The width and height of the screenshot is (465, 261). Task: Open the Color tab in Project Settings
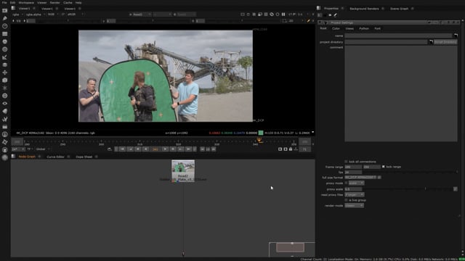pyautogui.click(x=336, y=28)
